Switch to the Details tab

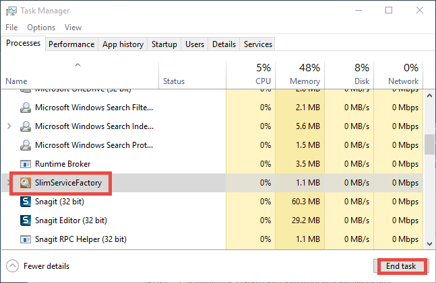pos(224,44)
